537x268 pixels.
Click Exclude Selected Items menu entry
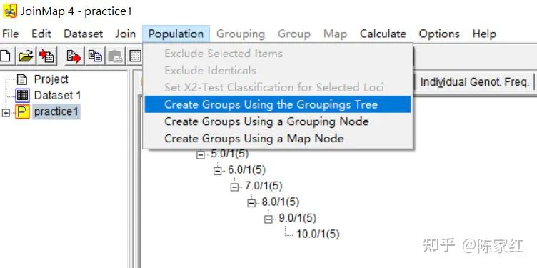[278, 54]
